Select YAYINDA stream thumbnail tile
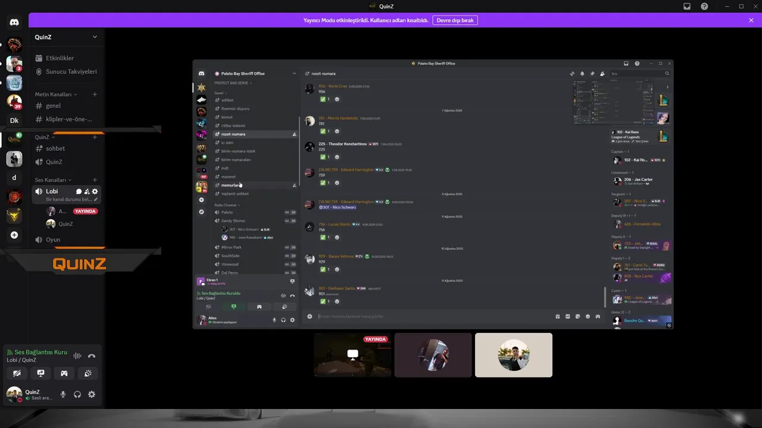The height and width of the screenshot is (428, 762). pos(353,355)
